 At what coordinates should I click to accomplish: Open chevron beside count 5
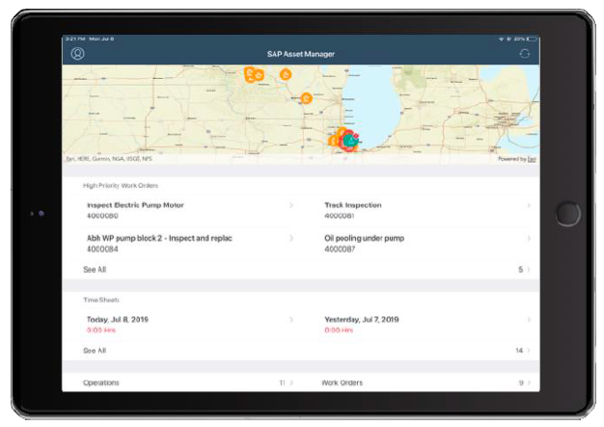tap(529, 270)
